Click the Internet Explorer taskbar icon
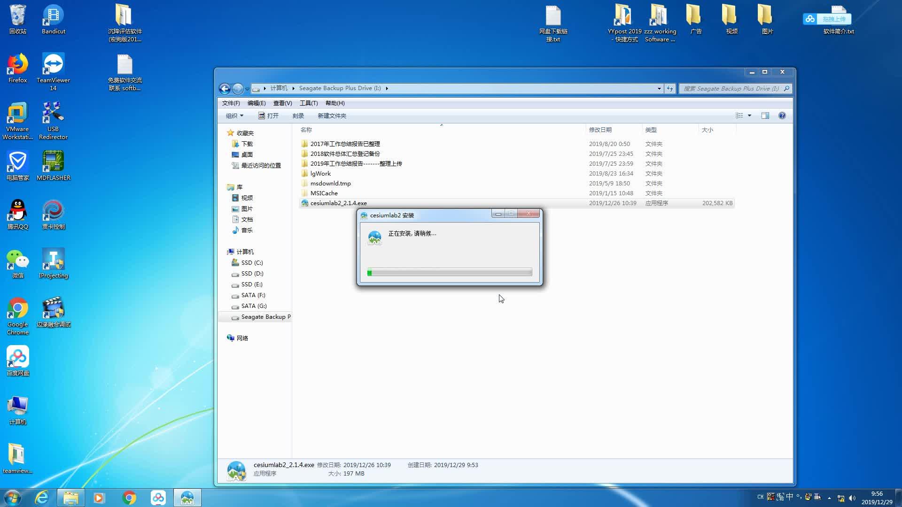902x507 pixels. tap(42, 498)
